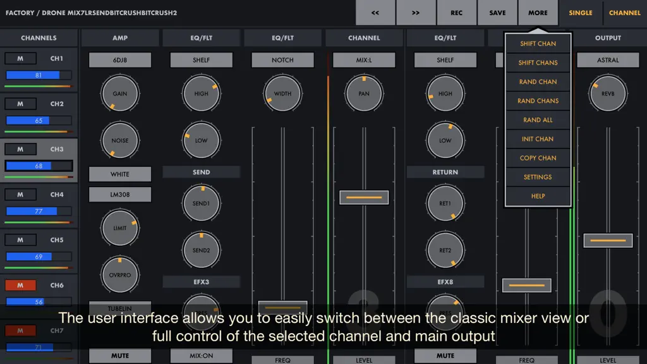Toggle the AMP column MUTE button

120,356
